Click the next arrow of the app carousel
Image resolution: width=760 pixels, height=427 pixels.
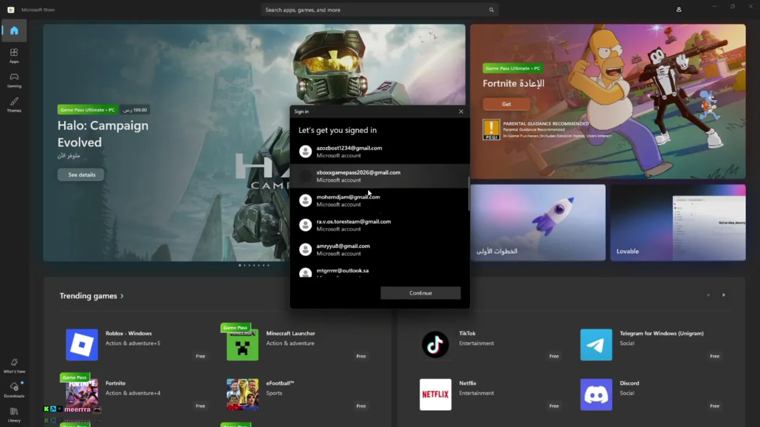tap(723, 295)
